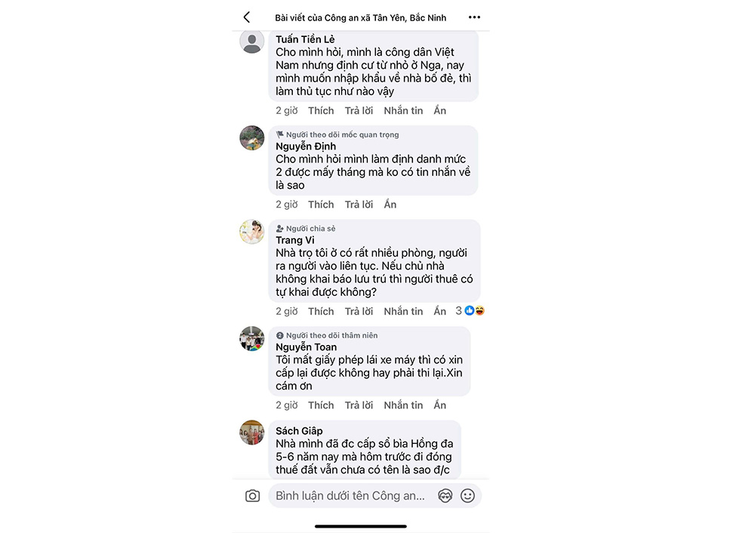Open the avatar sticker picker icon
Viewport: 755px width, 533px height.
tap(445, 496)
